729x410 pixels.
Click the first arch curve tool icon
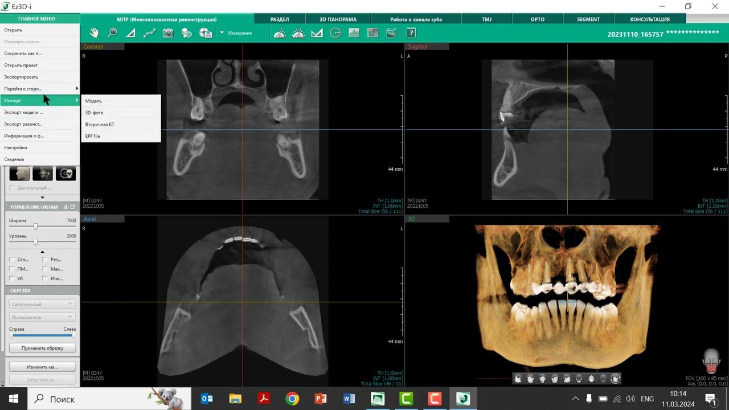[280, 33]
